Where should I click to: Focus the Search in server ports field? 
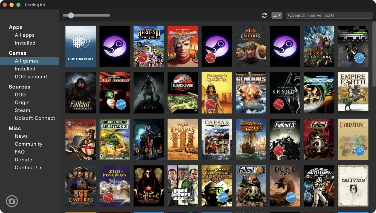(x=329, y=15)
